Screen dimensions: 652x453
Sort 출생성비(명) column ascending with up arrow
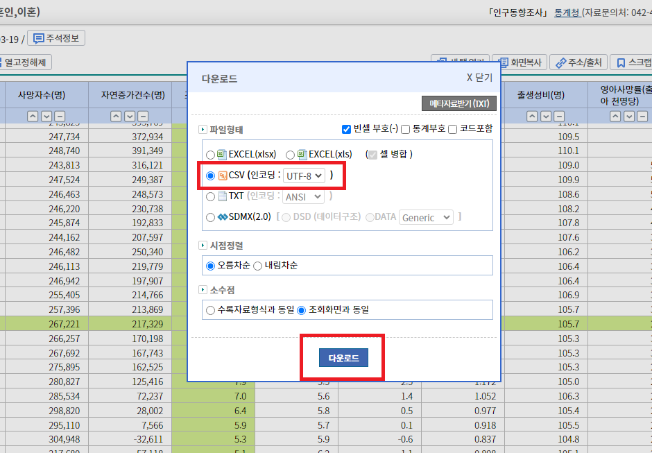point(532,117)
